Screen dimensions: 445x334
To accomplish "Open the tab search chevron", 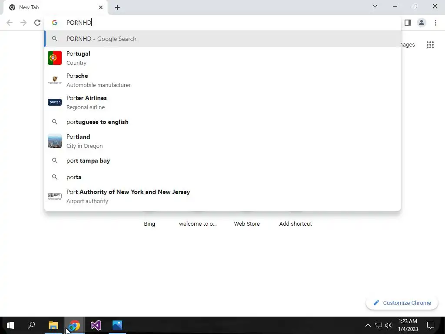I will point(375,6).
